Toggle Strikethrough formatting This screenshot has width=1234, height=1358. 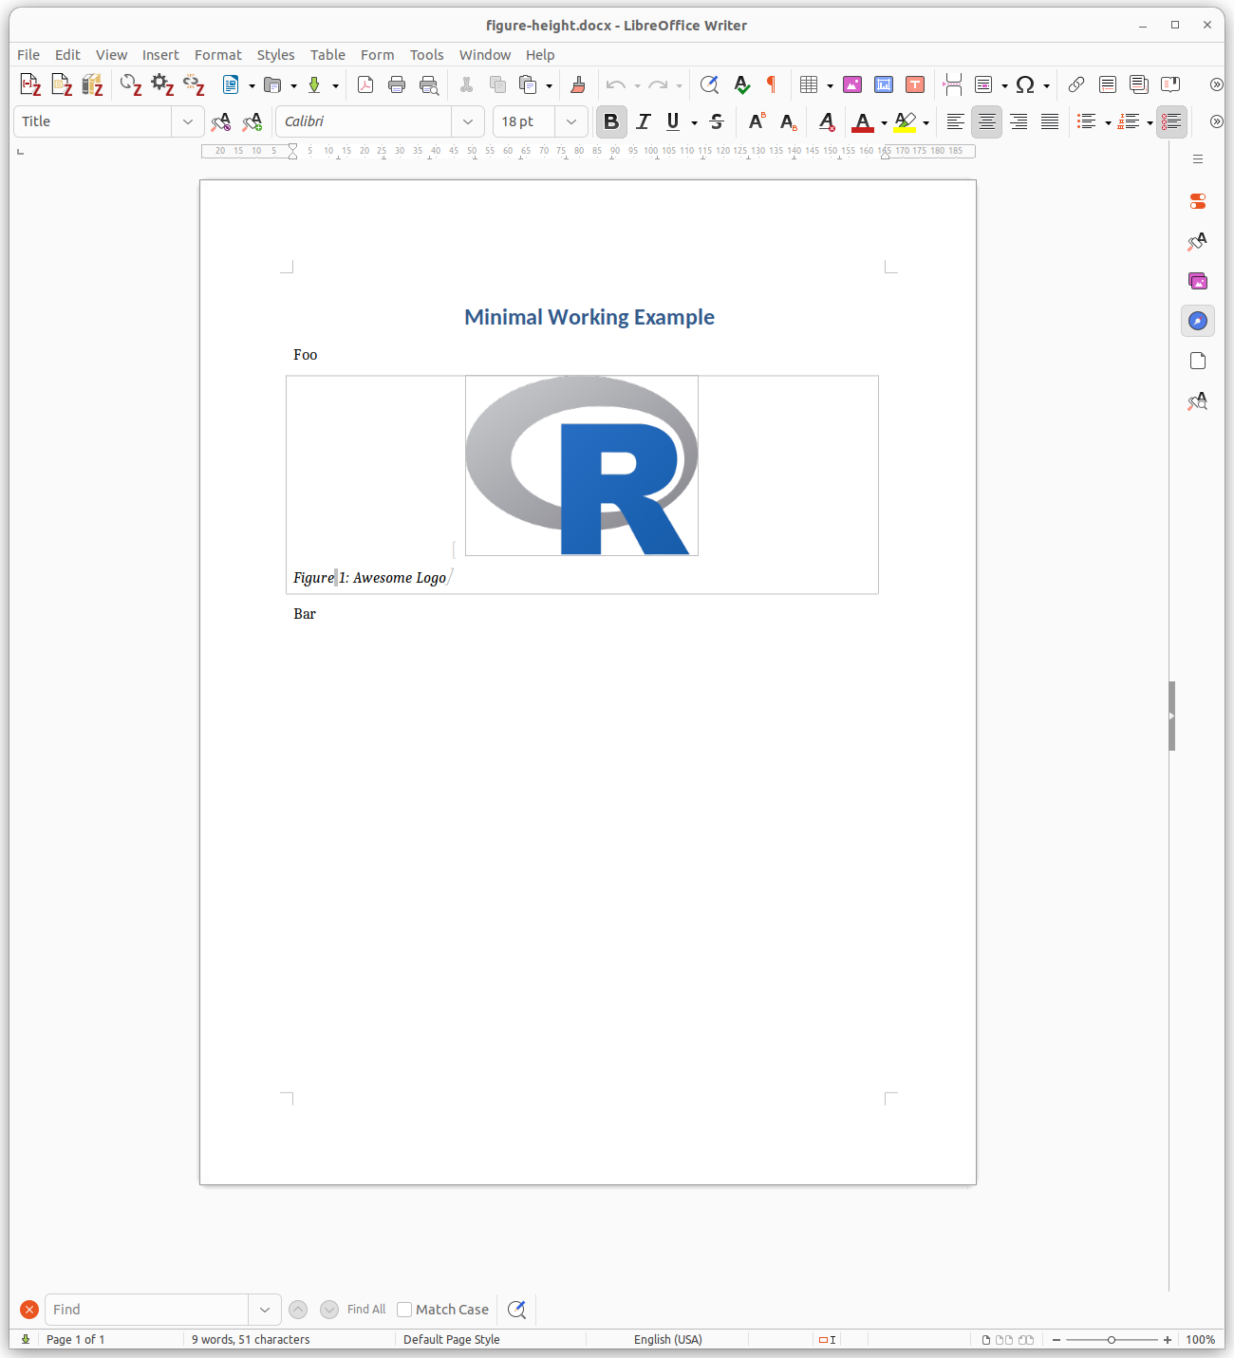click(x=717, y=121)
